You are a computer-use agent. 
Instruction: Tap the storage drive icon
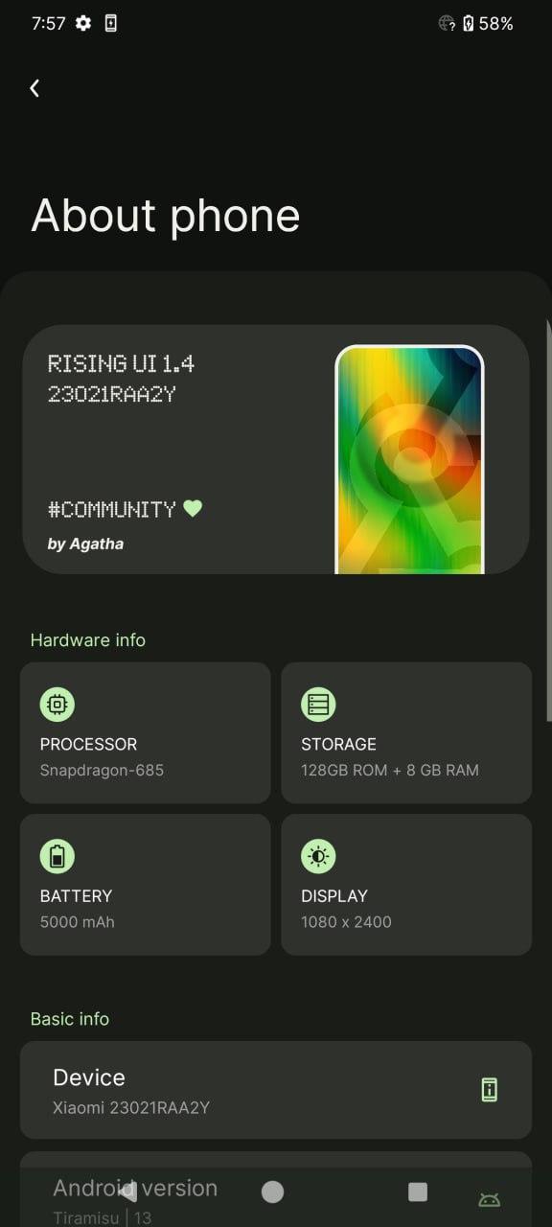pyautogui.click(x=318, y=705)
